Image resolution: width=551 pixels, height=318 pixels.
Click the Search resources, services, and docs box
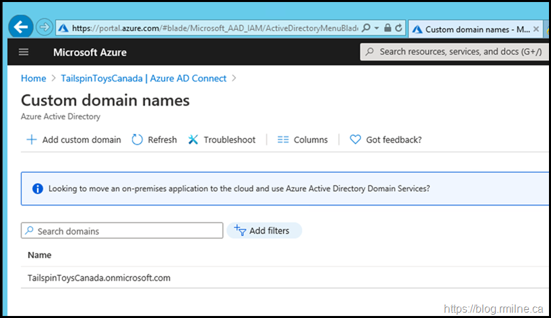455,52
